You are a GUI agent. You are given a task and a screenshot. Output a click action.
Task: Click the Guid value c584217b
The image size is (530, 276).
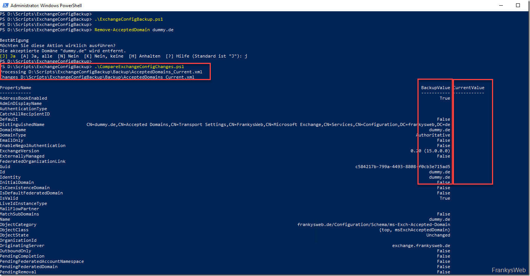(402, 167)
